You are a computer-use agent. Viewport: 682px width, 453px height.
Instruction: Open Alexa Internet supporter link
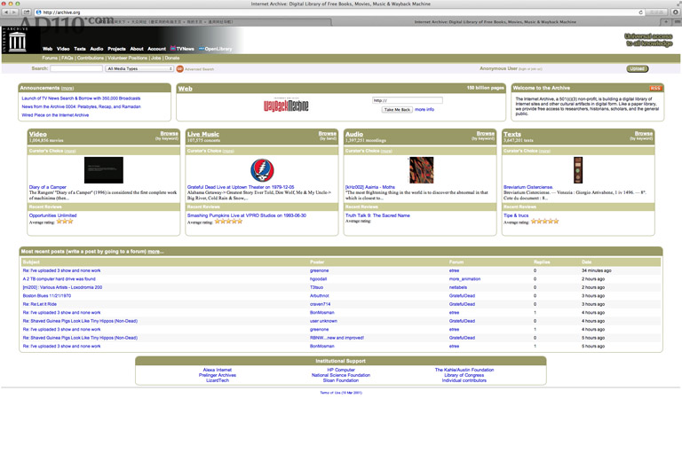coord(218,370)
